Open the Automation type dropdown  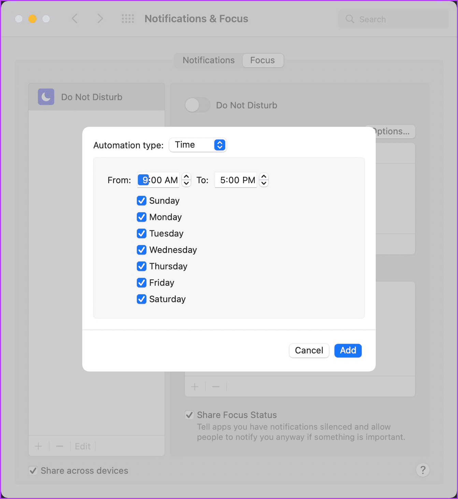pyautogui.click(x=198, y=145)
